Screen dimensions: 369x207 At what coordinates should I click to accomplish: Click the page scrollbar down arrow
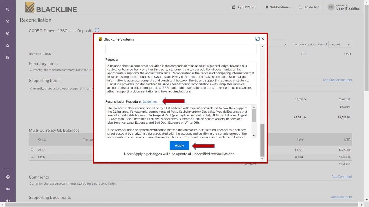[367, 200]
